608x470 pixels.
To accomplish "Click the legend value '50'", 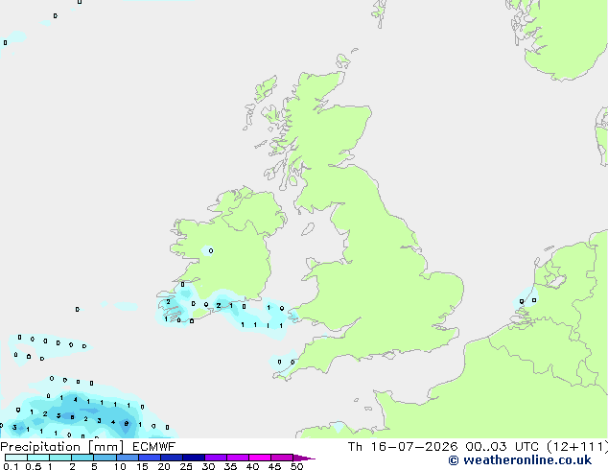I will (296, 466).
